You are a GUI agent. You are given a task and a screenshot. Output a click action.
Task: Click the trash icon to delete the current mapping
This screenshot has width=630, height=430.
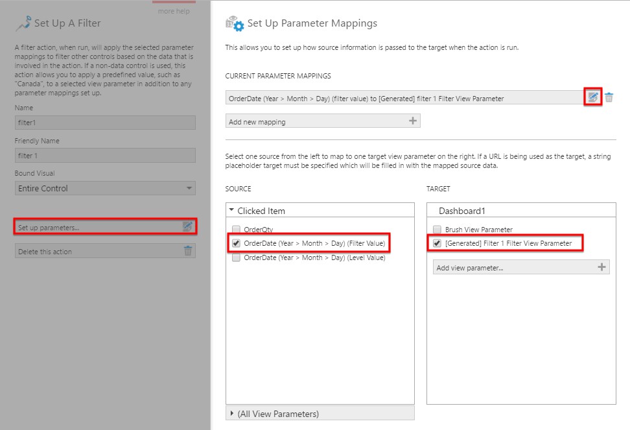tap(610, 97)
